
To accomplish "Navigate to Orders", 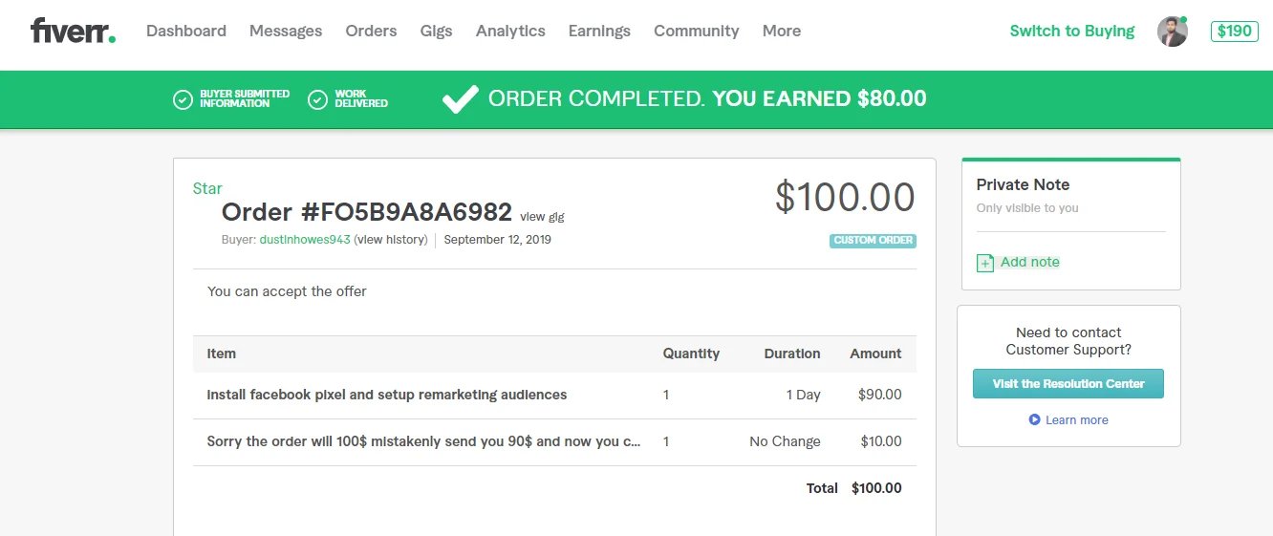I will [371, 31].
